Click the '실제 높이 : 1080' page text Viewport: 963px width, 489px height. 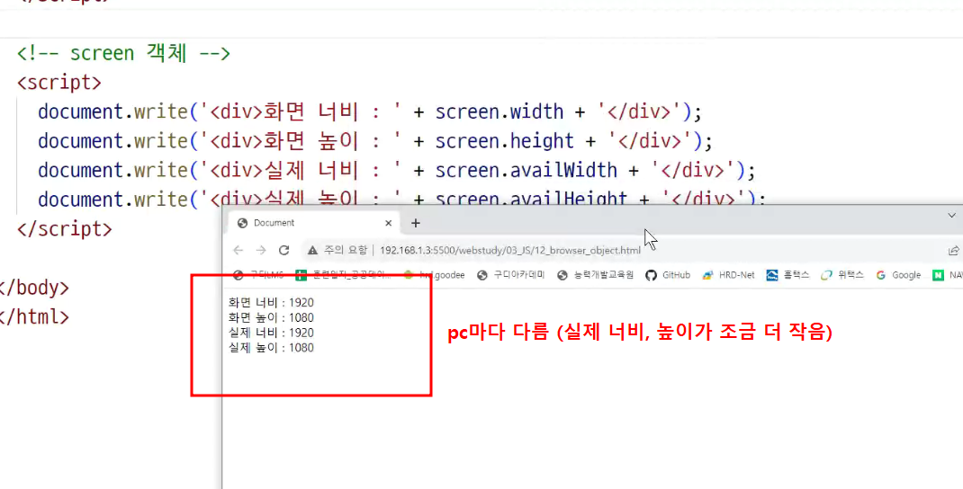271,348
